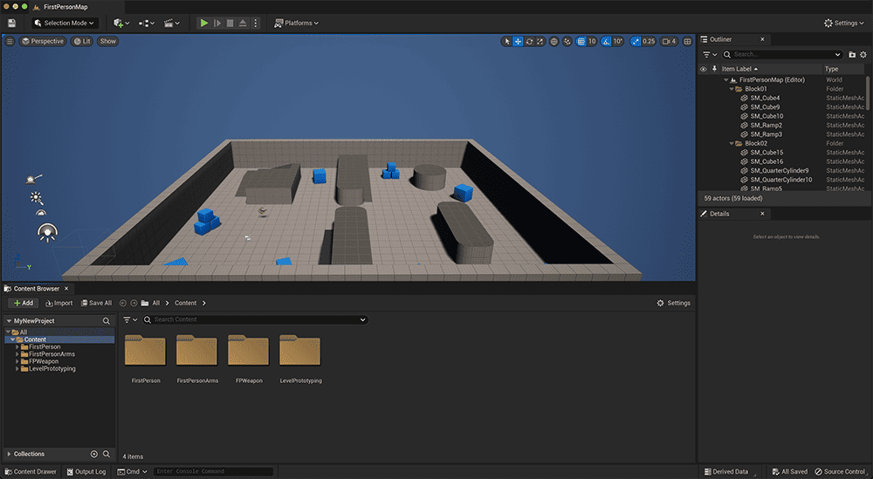Change scale snap value 0.25
The image size is (873, 479).
click(649, 41)
